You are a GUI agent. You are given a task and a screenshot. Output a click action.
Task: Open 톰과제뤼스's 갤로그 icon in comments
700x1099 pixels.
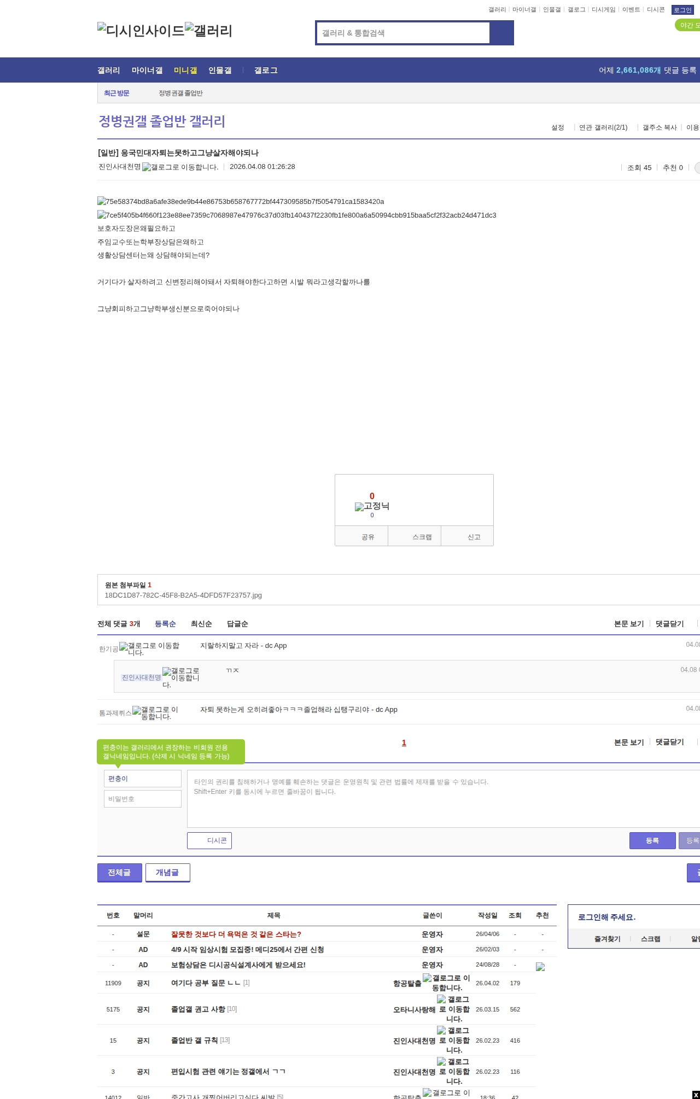coord(155,713)
